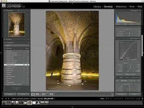The width and height of the screenshot is (144, 108).
Task: Select the Loupe view icon in toolbar
Action: coord(33,94)
